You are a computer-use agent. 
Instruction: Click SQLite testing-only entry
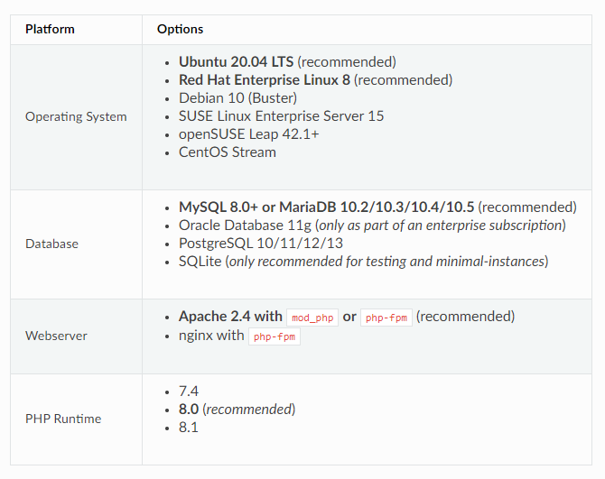tap(363, 262)
